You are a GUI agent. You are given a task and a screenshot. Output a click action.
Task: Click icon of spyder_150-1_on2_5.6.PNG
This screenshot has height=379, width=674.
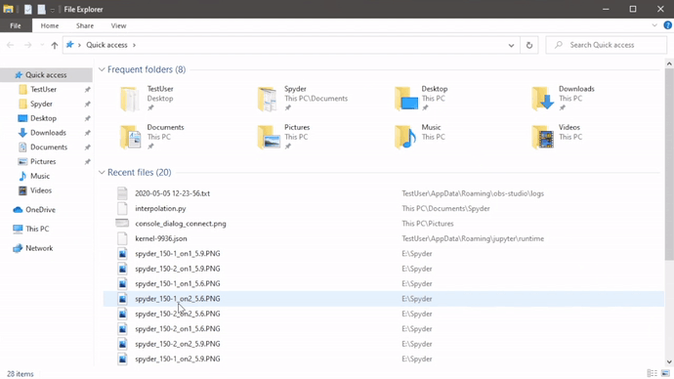(122, 299)
